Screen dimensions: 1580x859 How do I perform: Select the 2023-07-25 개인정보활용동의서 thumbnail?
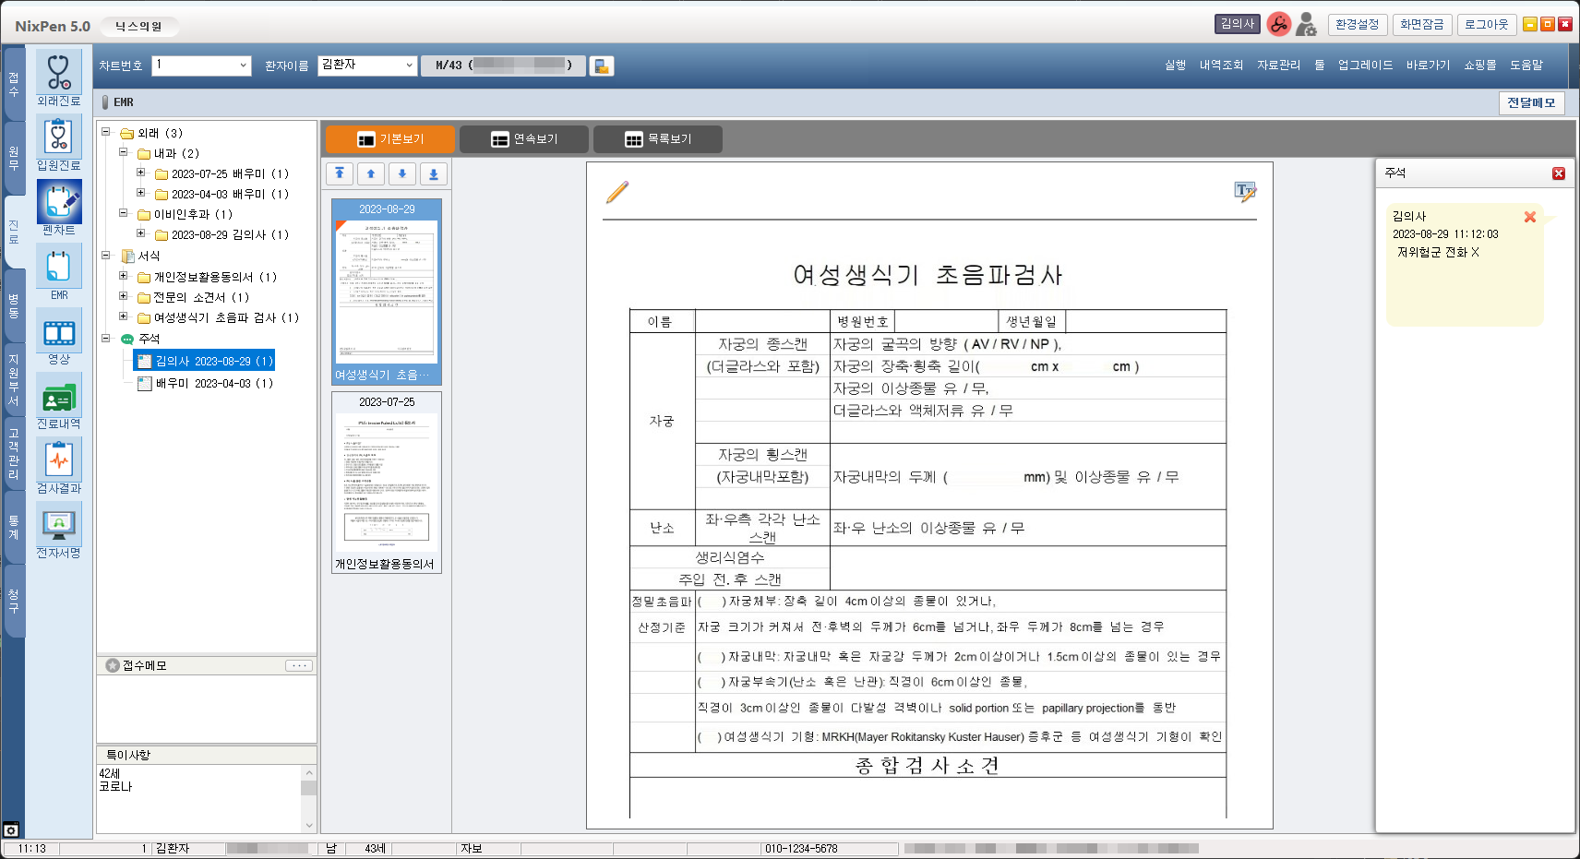(387, 480)
